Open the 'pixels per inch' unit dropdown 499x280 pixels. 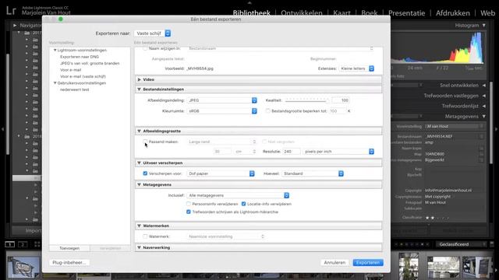pos(338,152)
